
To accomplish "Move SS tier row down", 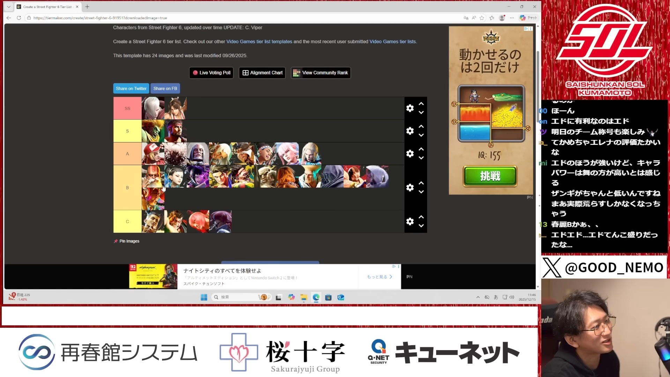I will pyautogui.click(x=421, y=113).
